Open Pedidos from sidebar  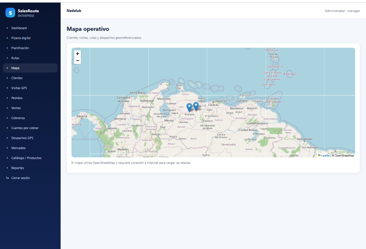[30, 98]
